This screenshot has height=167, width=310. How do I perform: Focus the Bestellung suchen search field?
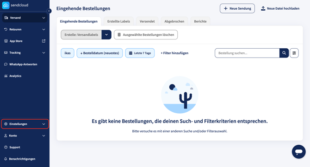pyautogui.click(x=247, y=53)
